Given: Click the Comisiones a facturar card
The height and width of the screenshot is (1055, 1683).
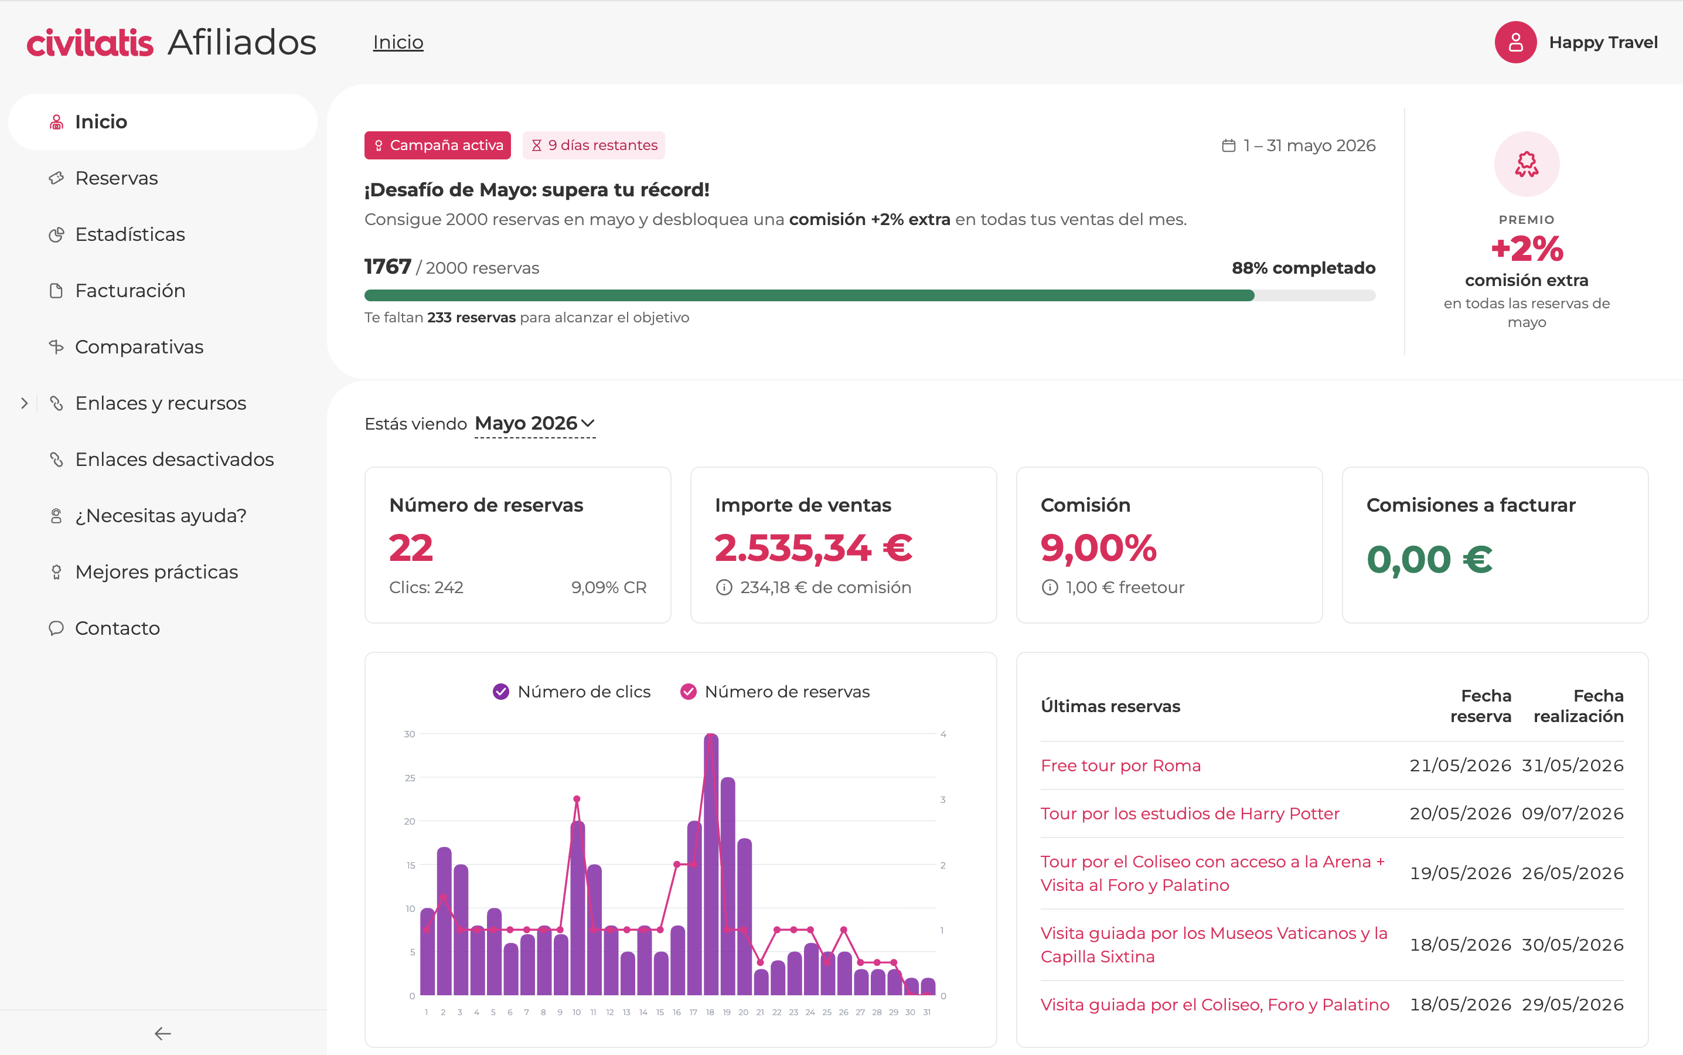Looking at the screenshot, I should pyautogui.click(x=1495, y=545).
